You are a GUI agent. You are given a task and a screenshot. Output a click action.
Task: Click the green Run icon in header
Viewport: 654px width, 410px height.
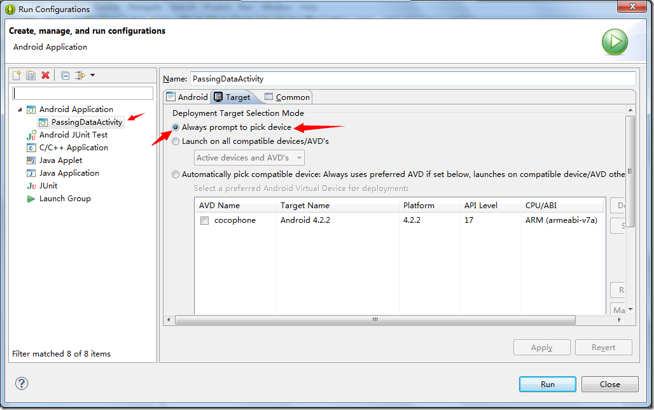click(615, 42)
